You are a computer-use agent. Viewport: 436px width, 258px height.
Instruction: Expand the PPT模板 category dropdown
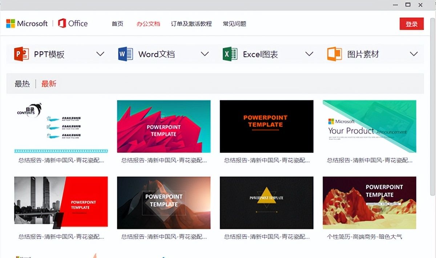coord(101,54)
